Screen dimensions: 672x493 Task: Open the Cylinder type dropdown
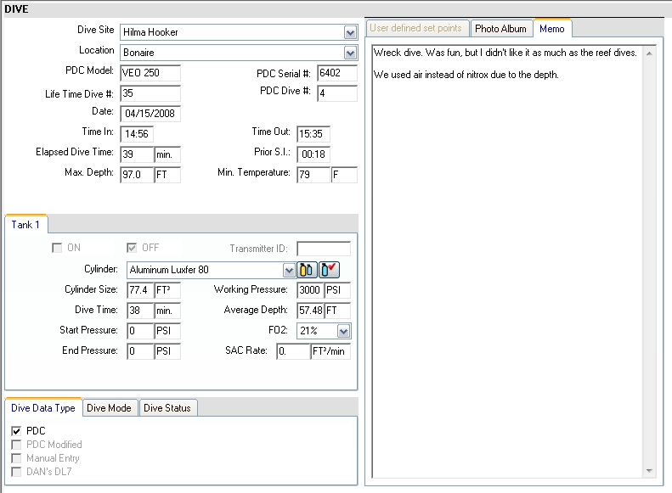pyautogui.click(x=288, y=270)
